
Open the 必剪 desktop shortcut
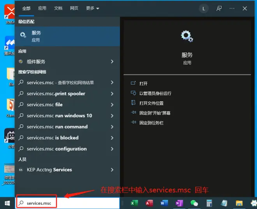[10, 138]
